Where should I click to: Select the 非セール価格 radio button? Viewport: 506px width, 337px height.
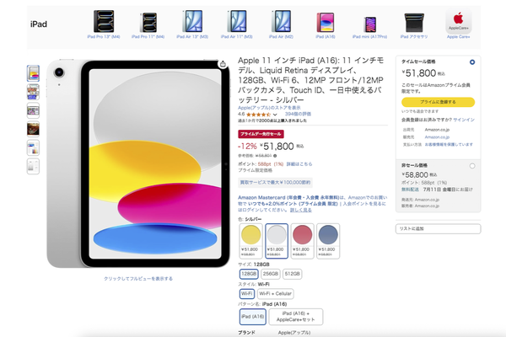tap(472, 166)
